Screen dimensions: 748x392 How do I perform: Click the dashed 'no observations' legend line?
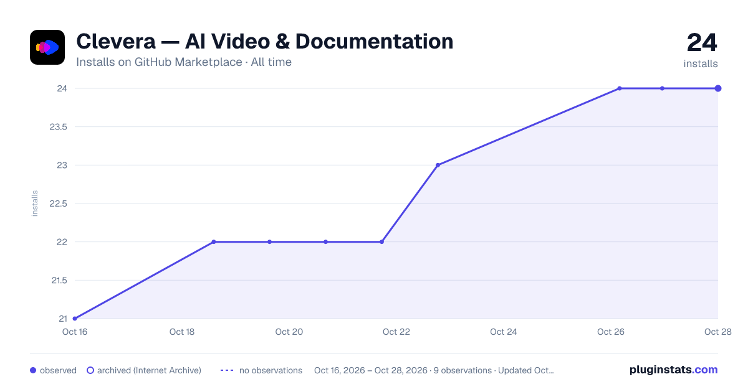click(x=226, y=370)
